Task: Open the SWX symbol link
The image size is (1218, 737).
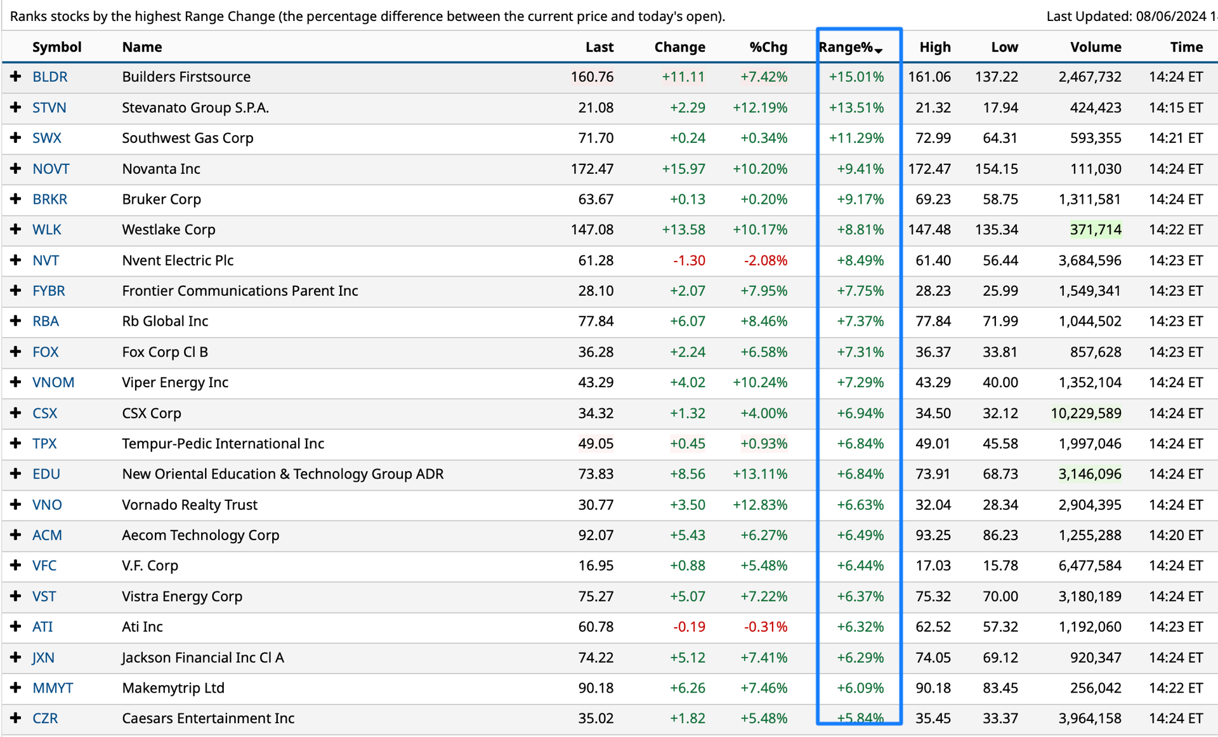Action: (47, 138)
